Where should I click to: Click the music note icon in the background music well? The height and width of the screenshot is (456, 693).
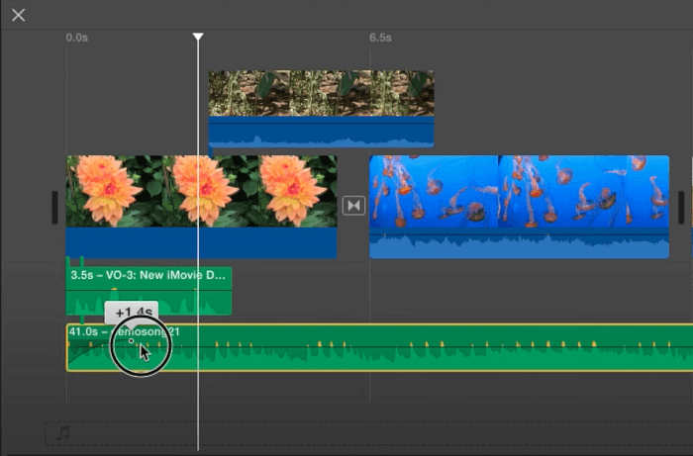coord(63,433)
